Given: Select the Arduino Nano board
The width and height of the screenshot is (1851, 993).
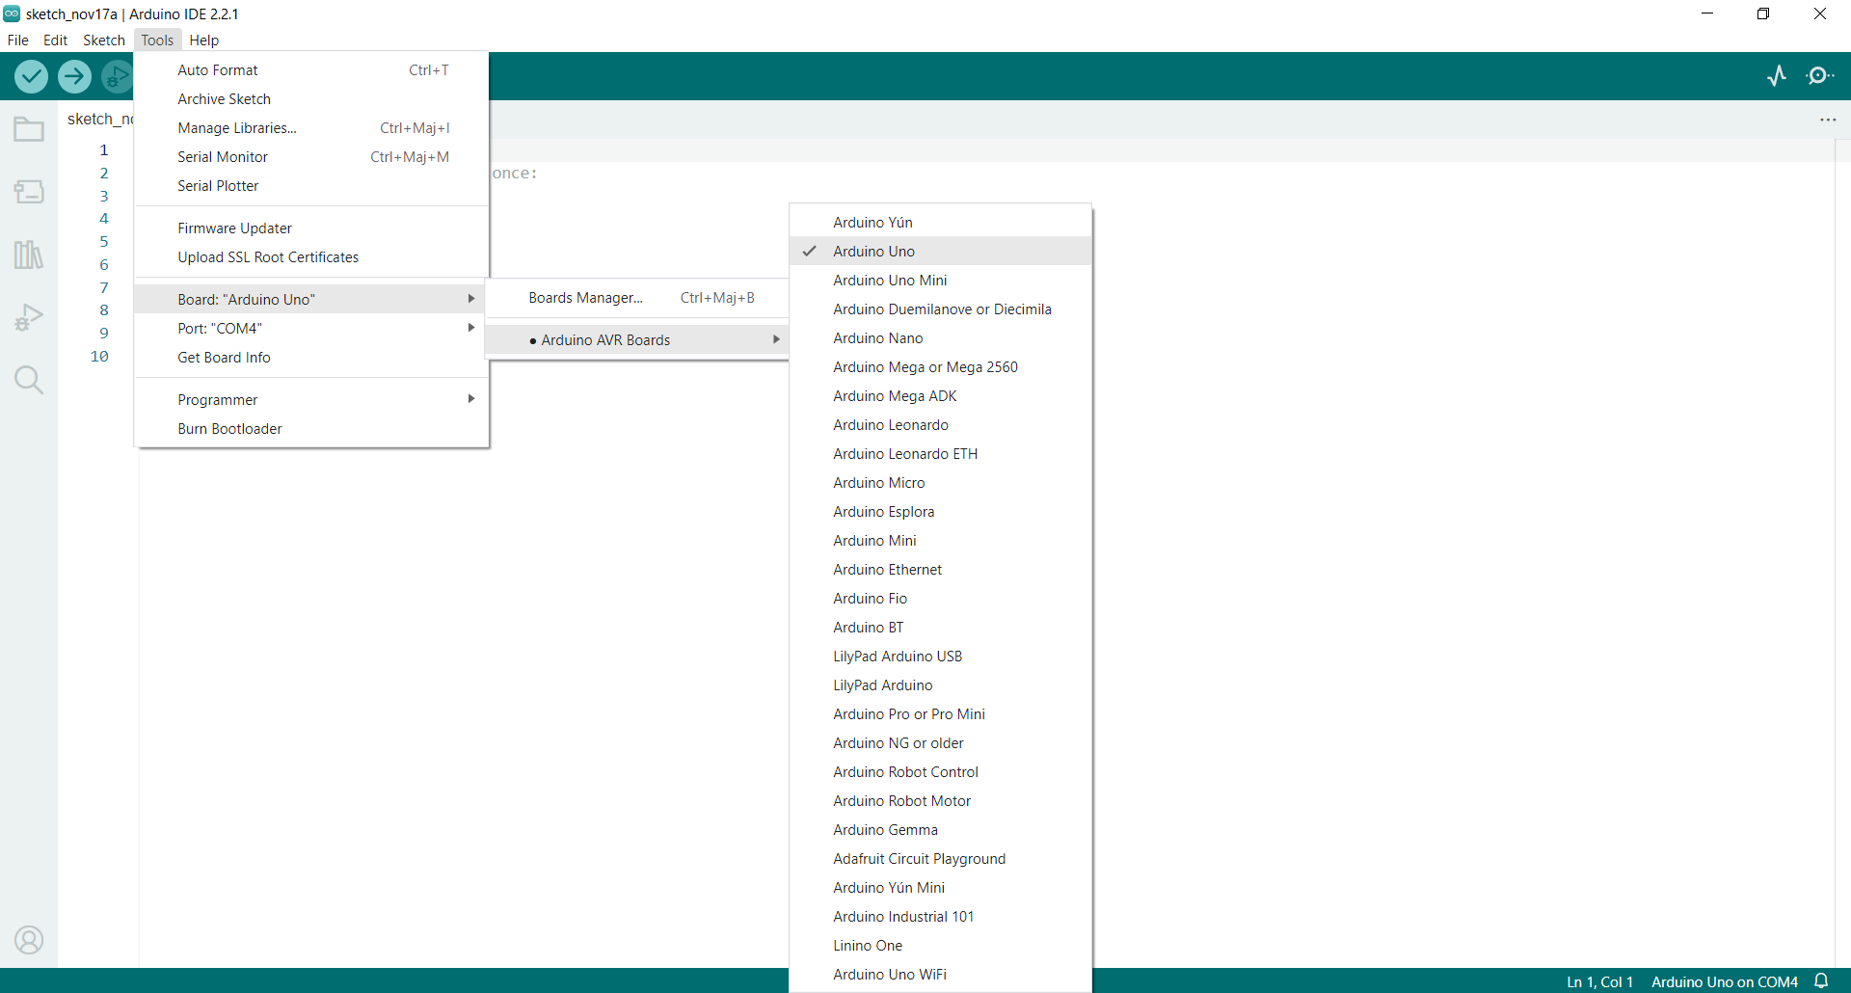Looking at the screenshot, I should (x=940, y=338).
